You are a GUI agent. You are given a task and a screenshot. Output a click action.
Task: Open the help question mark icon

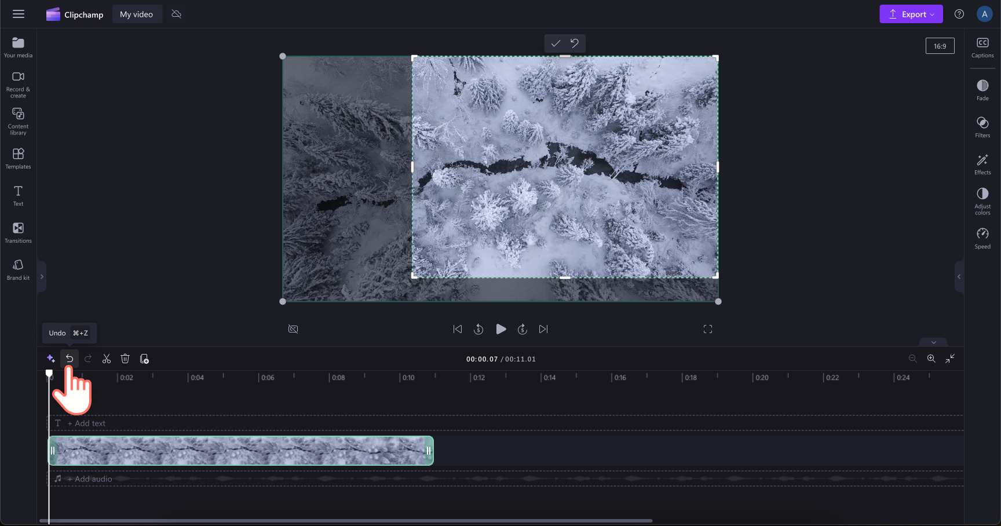coord(959,14)
